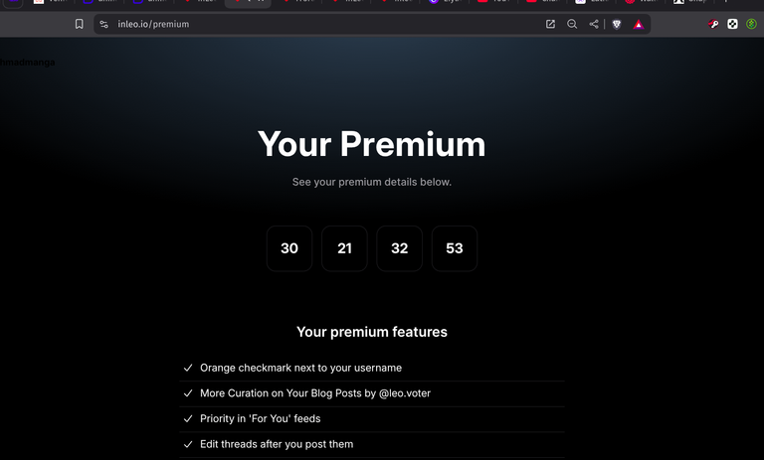Click the check beside Orange checkmark feature
Screen dimensions: 764x460
point(188,368)
